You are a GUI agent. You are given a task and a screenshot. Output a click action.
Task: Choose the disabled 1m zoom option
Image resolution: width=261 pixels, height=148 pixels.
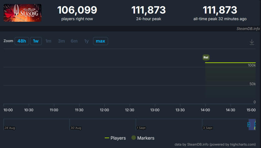click(x=49, y=41)
